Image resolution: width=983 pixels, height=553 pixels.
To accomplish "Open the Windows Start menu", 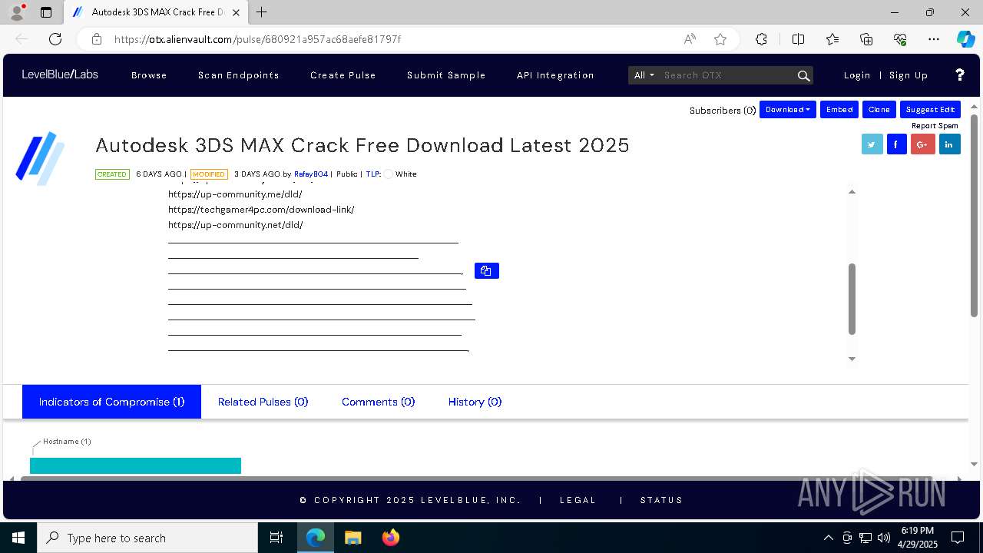I will 18,538.
